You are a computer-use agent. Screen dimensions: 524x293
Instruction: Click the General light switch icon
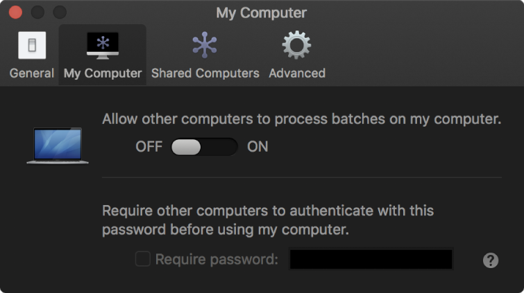32,45
